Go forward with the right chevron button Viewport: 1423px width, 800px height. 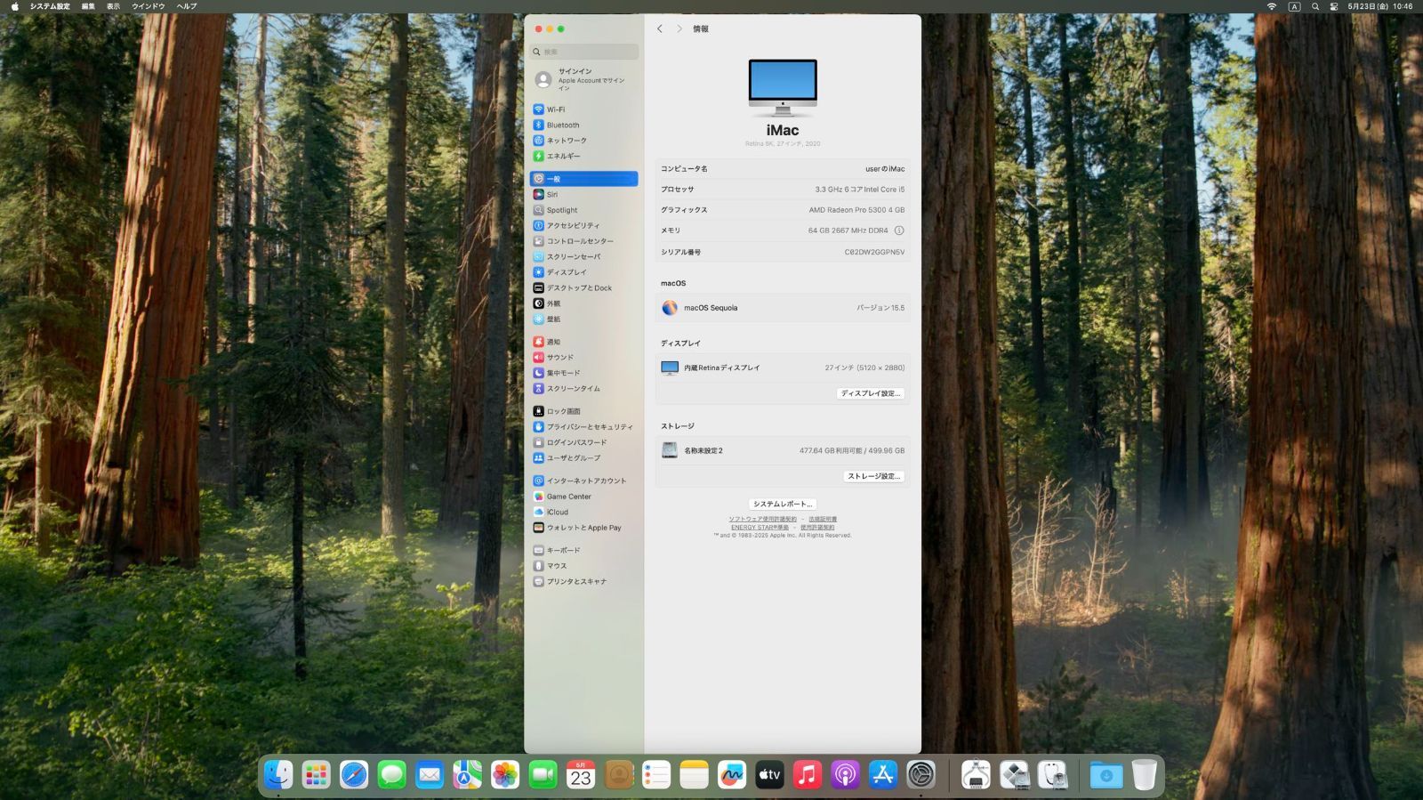679,28
